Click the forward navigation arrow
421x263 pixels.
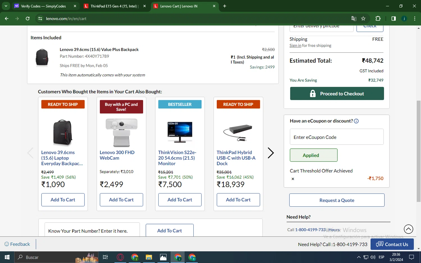[x=17, y=19]
